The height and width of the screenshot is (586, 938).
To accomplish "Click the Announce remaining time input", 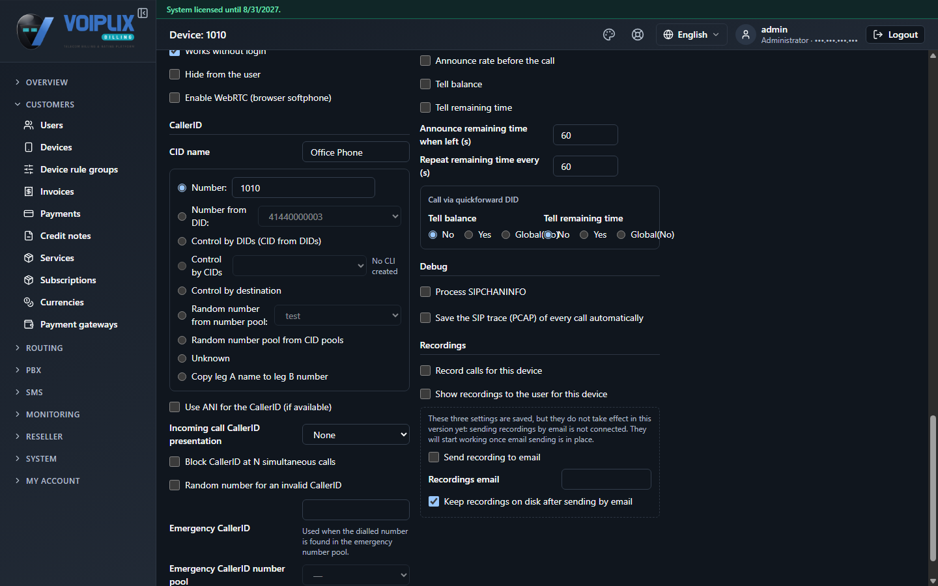I will tap(585, 135).
